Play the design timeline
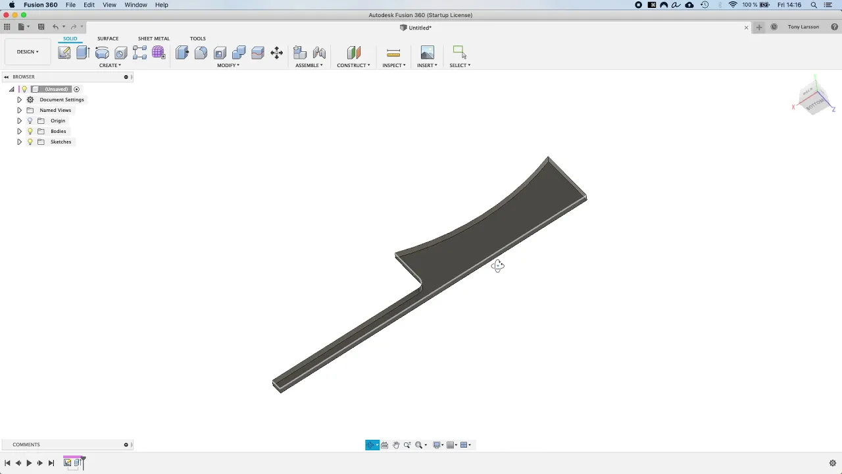 29,463
